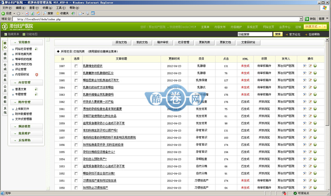331x196 pixels.
Task: Open the 收藏 menu in the menu bar
Action: 47,8
